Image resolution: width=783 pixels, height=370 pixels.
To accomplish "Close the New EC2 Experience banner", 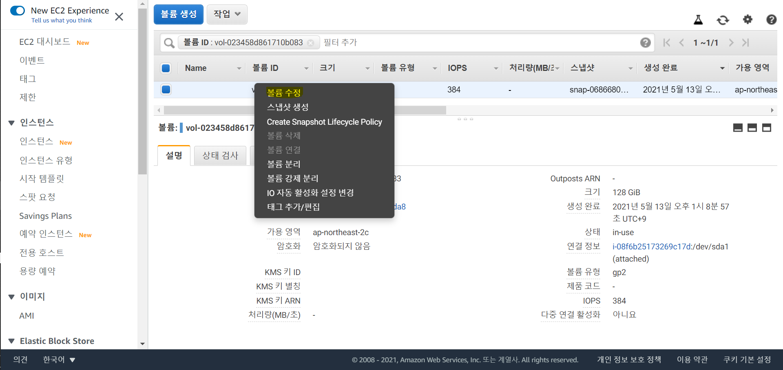I will point(119,17).
